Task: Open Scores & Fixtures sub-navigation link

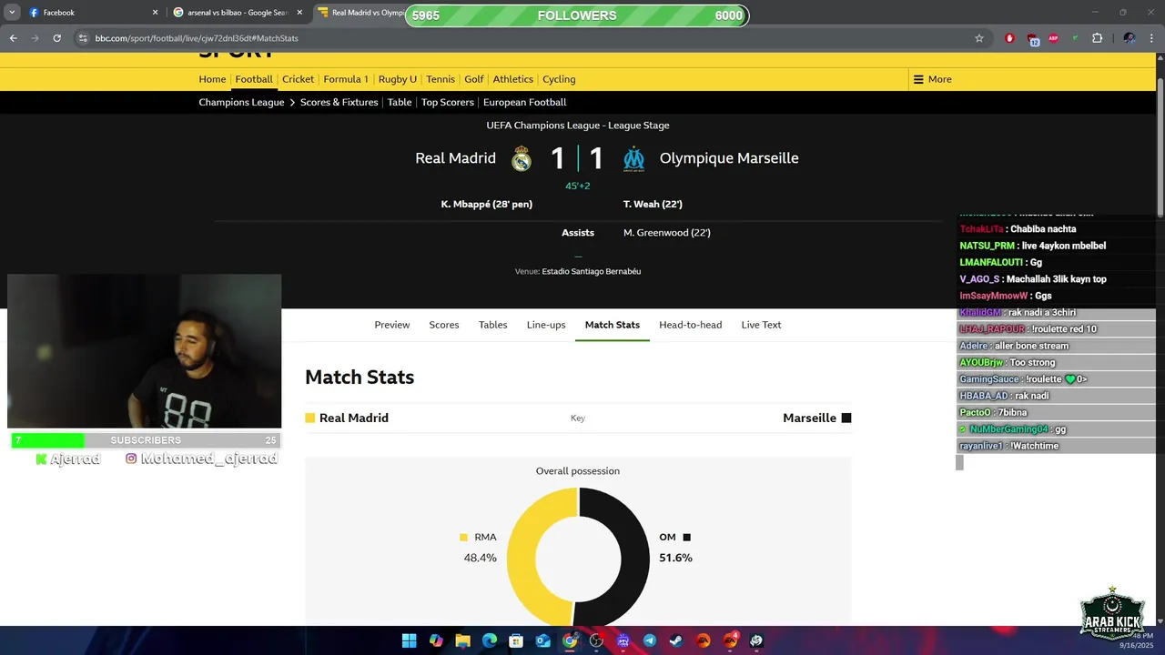Action: click(339, 102)
